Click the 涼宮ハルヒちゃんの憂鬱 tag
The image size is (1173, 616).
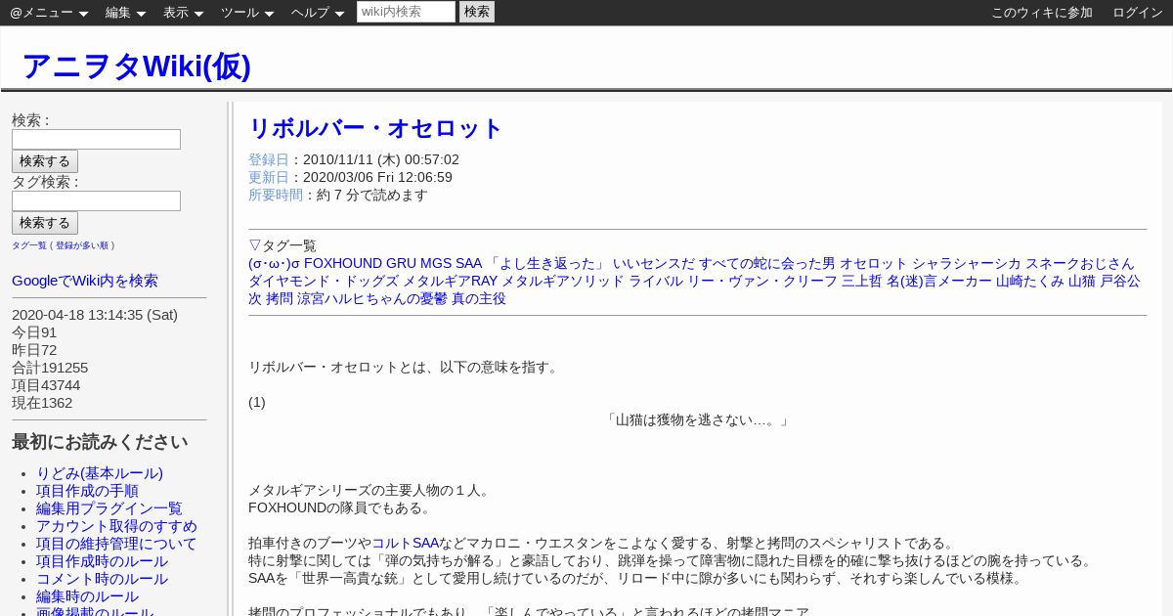[x=372, y=299]
